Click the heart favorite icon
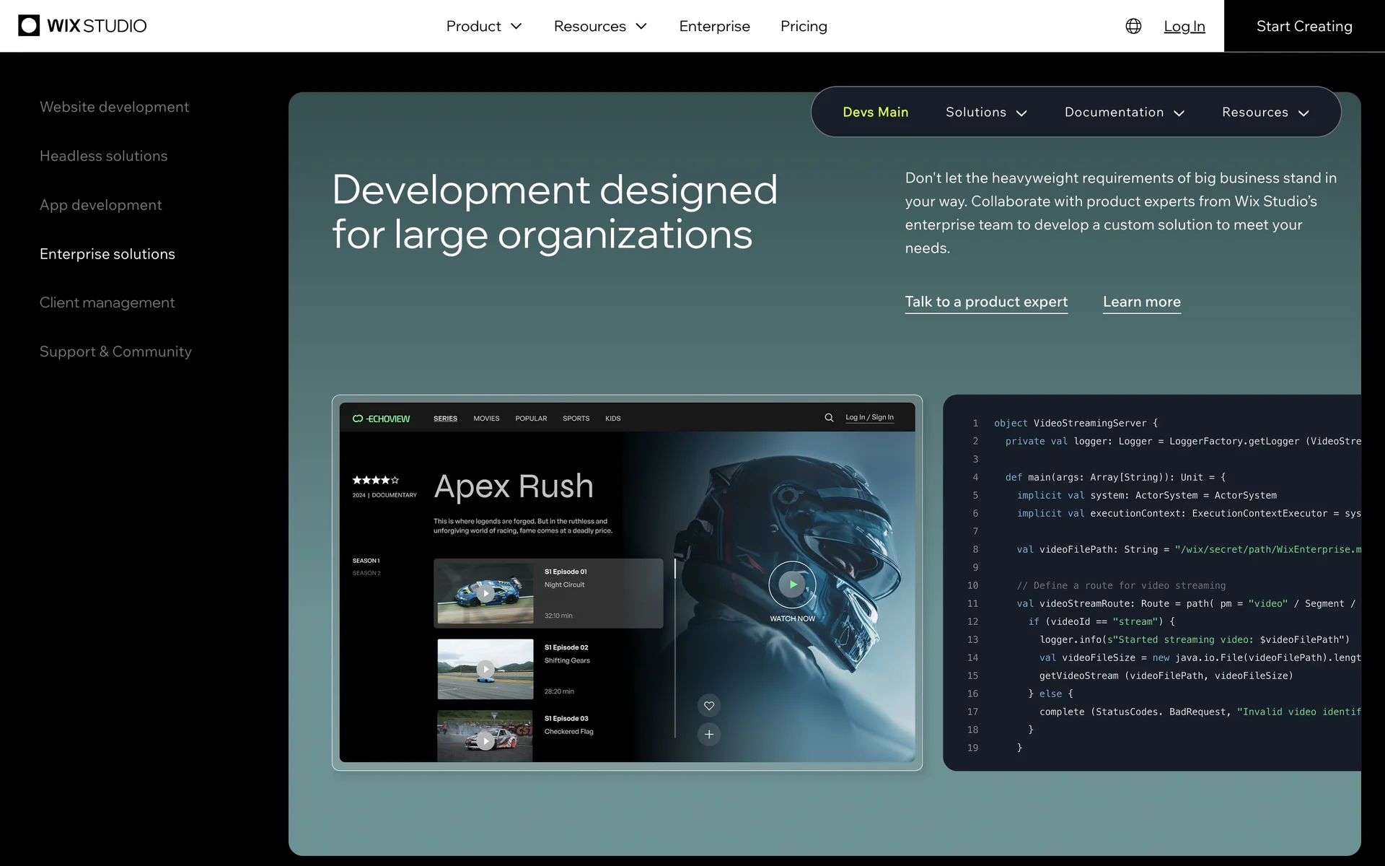 pos(709,706)
